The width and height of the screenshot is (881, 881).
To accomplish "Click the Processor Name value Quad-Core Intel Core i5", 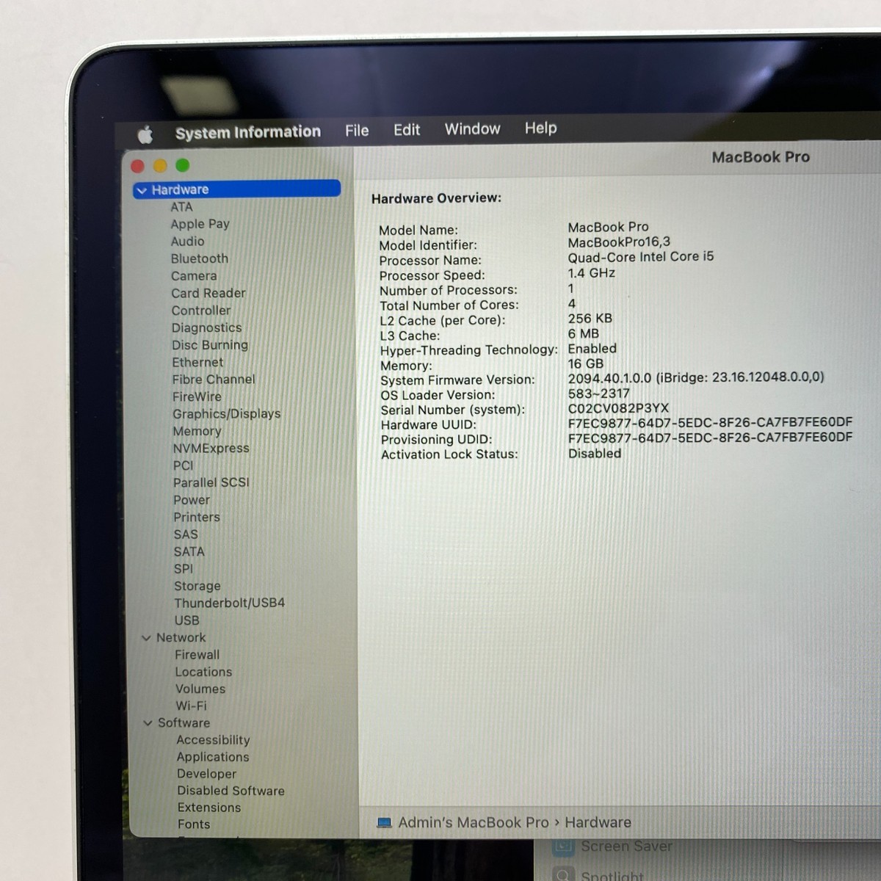I will pos(640,257).
